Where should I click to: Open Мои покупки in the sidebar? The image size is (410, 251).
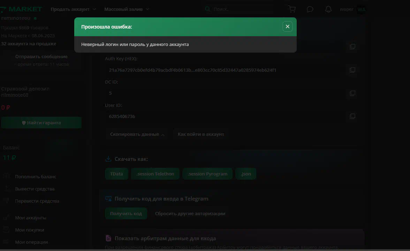30,230
